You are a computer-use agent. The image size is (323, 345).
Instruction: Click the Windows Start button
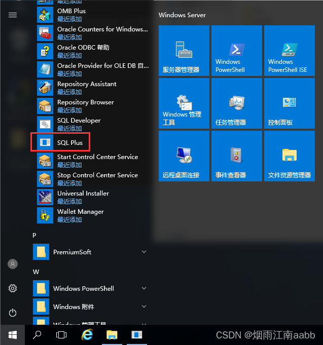coord(13,335)
